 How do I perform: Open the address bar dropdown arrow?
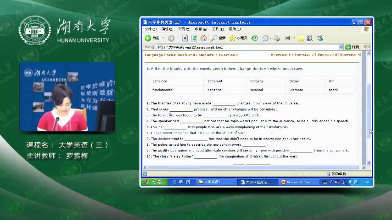coord(341,47)
